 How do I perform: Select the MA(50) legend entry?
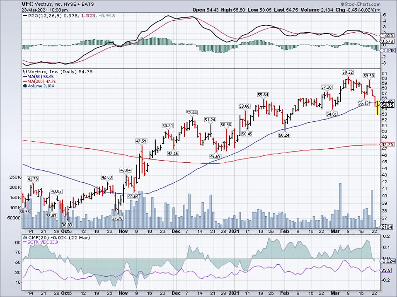(38, 77)
